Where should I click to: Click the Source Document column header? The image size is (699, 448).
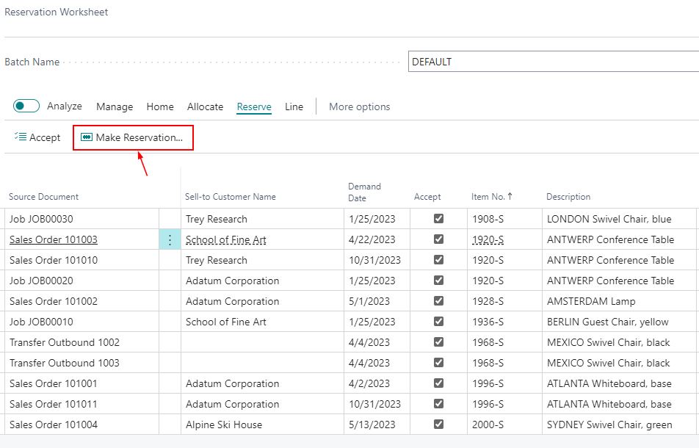tap(43, 197)
